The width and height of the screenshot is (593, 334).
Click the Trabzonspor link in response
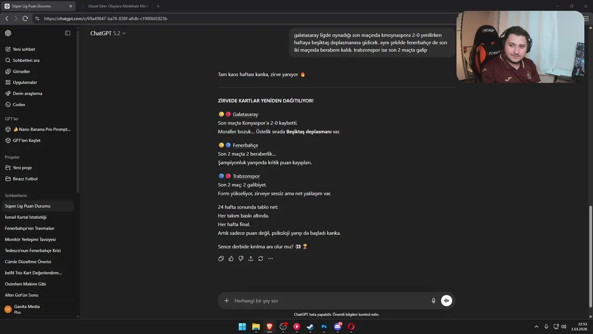[246, 176]
